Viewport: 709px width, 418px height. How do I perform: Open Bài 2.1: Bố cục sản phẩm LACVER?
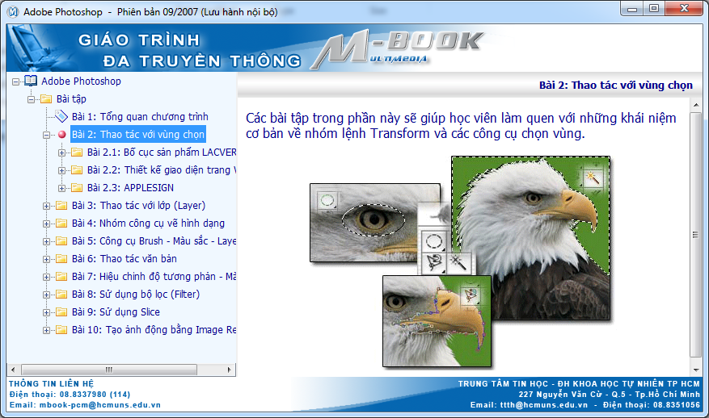click(x=162, y=153)
